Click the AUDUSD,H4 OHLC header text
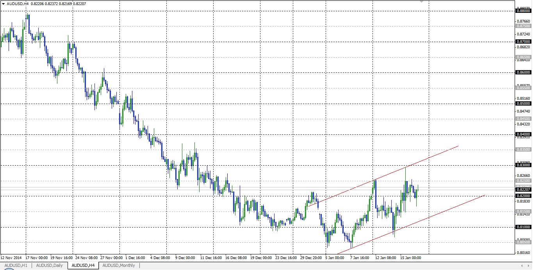 click(46, 4)
